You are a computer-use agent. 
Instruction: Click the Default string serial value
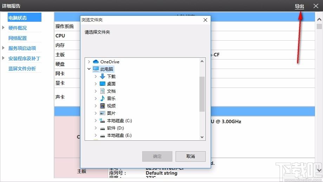click(x=161, y=173)
